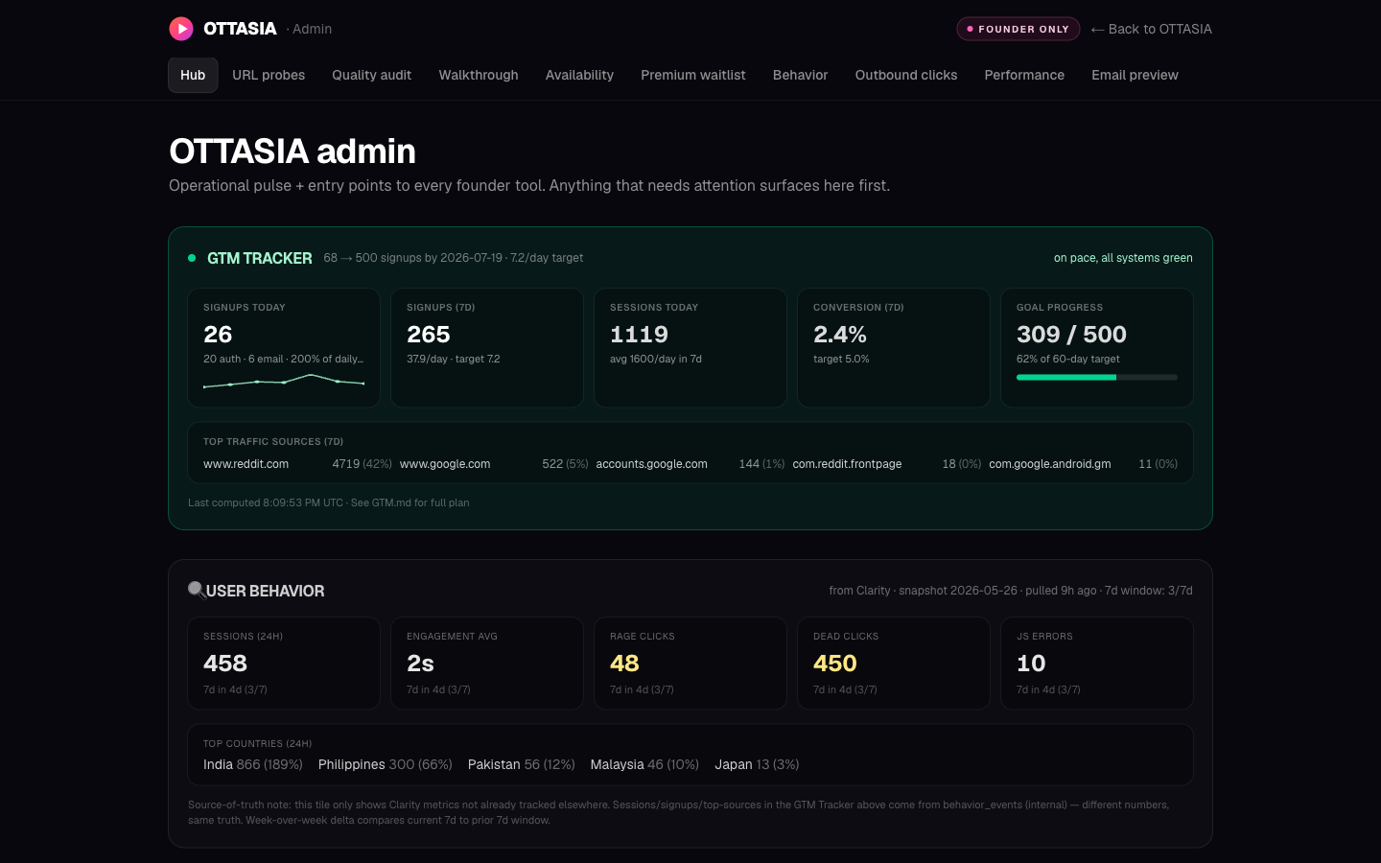This screenshot has height=863, width=1381.
Task: Click com.reddit.frontpage traffic source
Action: [847, 464]
